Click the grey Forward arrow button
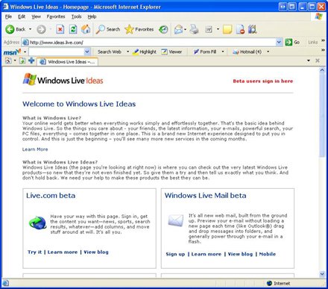 pos(41,29)
